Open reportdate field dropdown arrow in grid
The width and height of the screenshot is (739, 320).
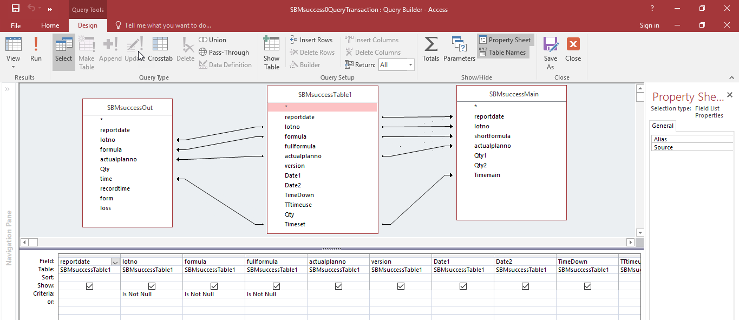coord(115,262)
